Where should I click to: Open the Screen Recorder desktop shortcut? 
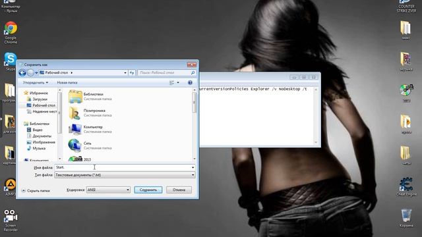coord(11,221)
